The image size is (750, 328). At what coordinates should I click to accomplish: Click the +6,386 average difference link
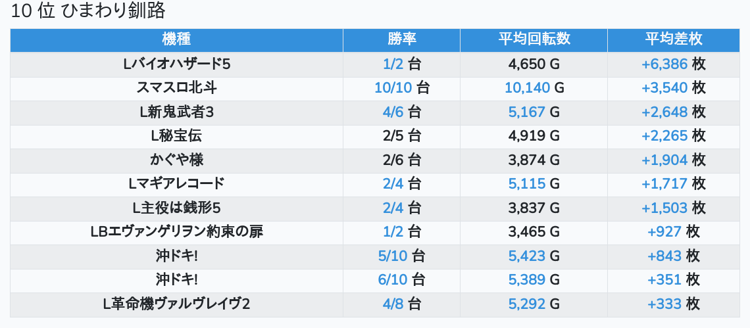[664, 64]
